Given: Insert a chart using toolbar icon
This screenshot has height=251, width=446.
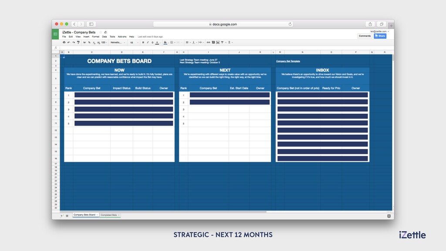Looking at the screenshot, I should (218, 42).
